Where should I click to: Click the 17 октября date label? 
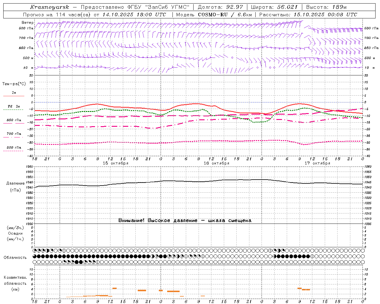tap(317, 163)
